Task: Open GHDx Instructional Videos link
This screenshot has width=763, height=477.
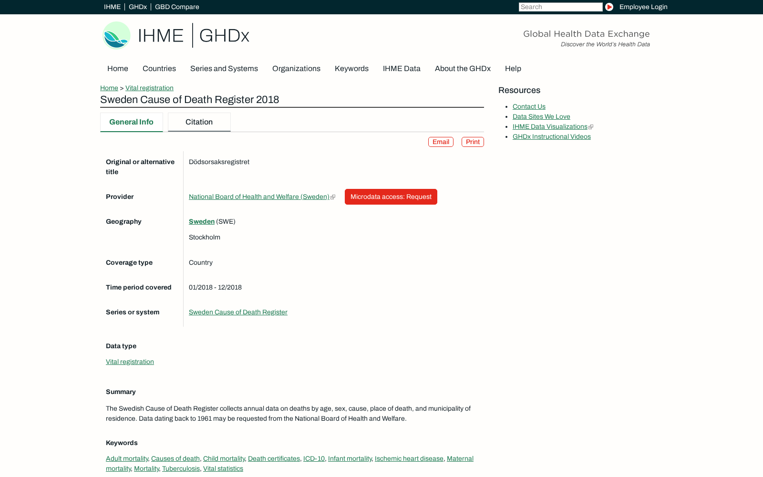Action: tap(552, 137)
